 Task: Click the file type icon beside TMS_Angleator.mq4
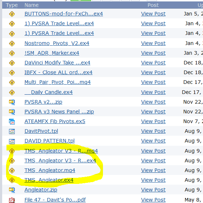(x=12, y=171)
